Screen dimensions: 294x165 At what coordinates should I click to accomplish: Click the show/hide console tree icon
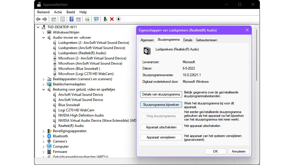coord(53,19)
